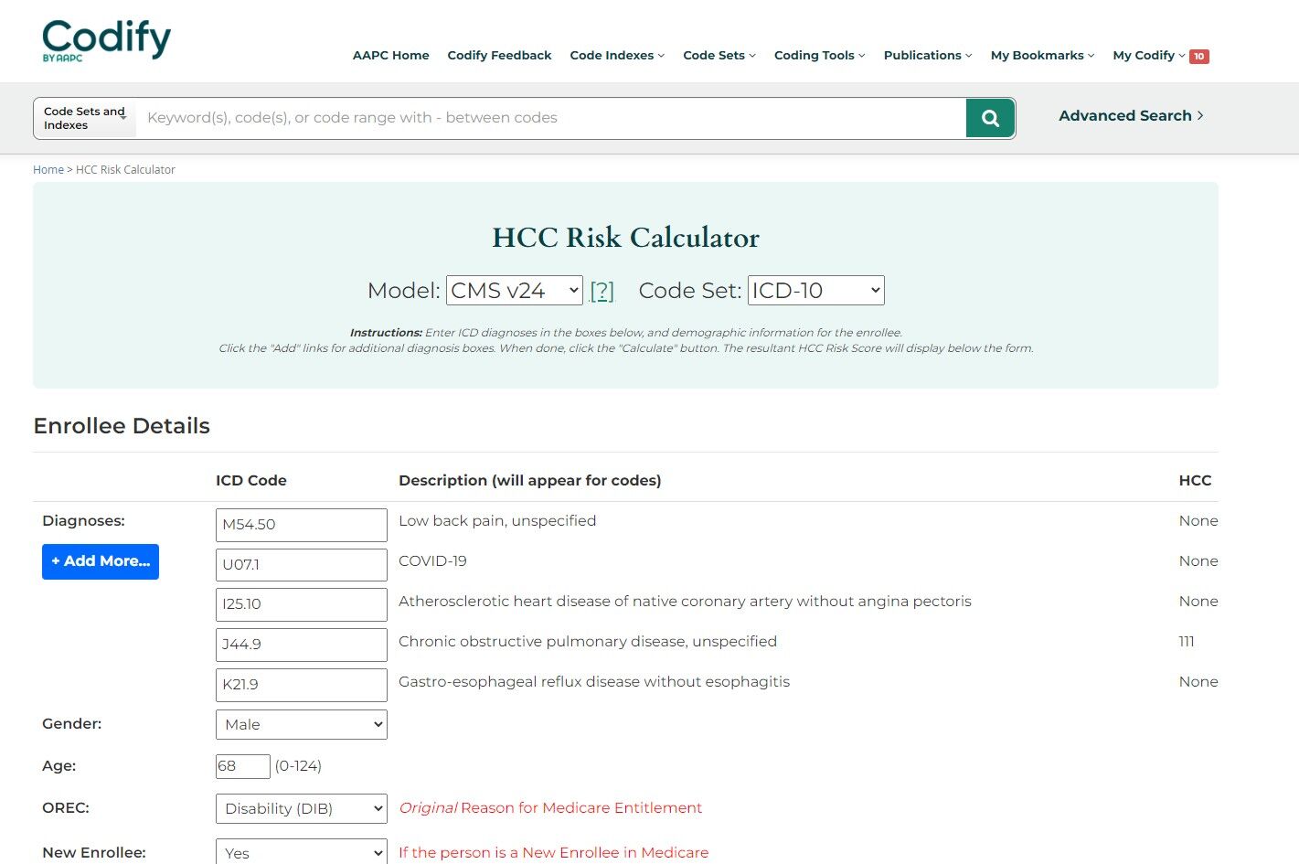Expand the Code Indexes menu
Screen dimensions: 1299x864
click(x=617, y=55)
